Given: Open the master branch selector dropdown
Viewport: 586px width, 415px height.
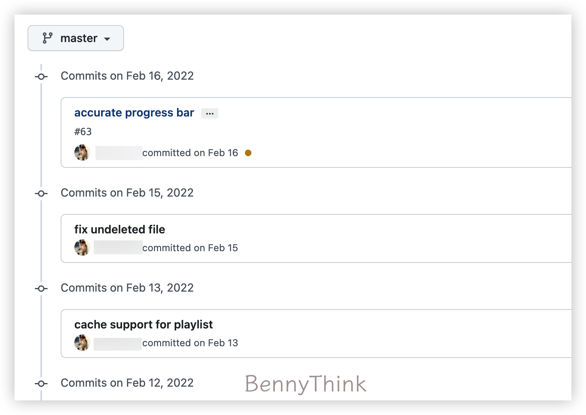Looking at the screenshot, I should coord(76,38).
